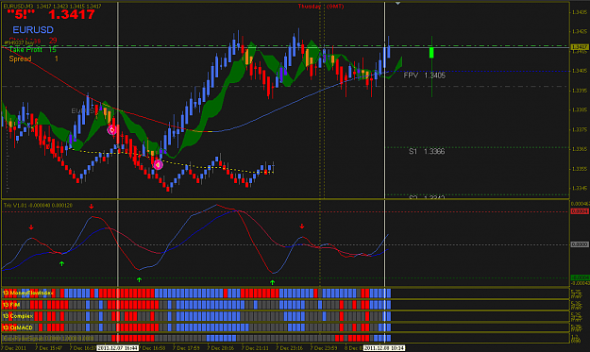590x352 pixels.
Task: Select the S1 1.3366 support label
Action: pyautogui.click(x=427, y=152)
